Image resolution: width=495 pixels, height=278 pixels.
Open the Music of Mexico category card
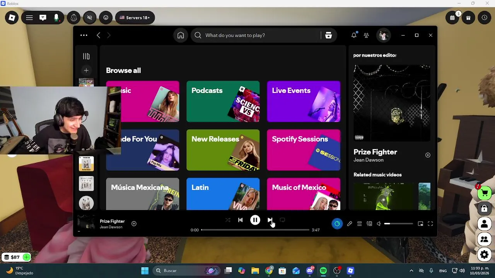pos(304,194)
